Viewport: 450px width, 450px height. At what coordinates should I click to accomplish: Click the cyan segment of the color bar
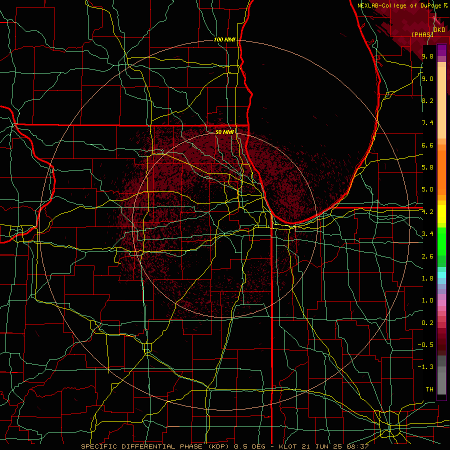click(441, 275)
